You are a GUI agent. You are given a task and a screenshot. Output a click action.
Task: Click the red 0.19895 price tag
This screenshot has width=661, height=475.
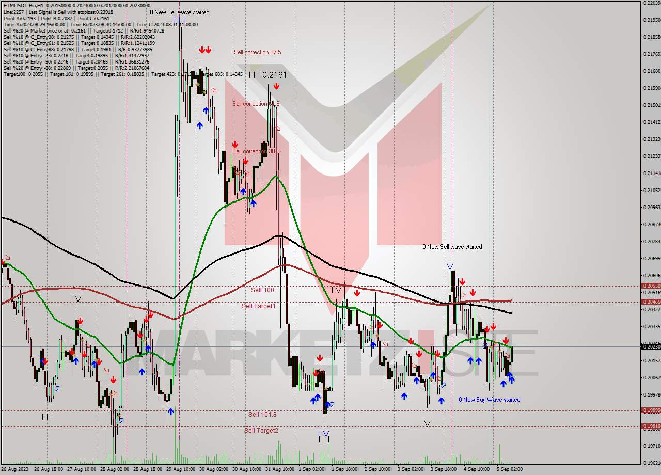[651, 410]
